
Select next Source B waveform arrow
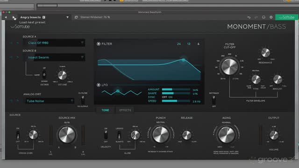(17, 57)
